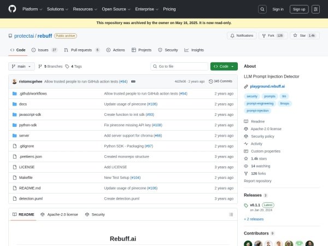Click the Sign in link
The image size is (328, 246).
point(278,9)
